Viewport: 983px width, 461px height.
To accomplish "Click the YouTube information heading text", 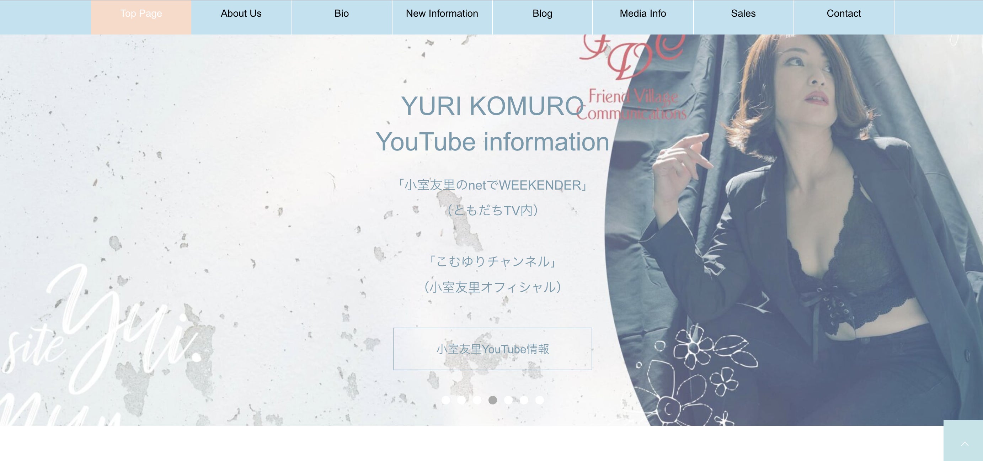I will [492, 142].
